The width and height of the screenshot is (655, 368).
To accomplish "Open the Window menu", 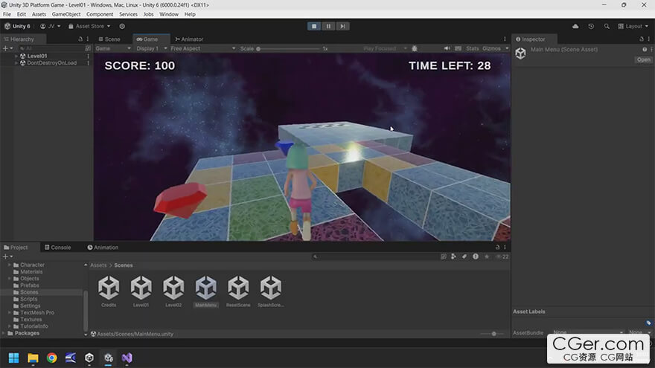I will click(x=169, y=14).
